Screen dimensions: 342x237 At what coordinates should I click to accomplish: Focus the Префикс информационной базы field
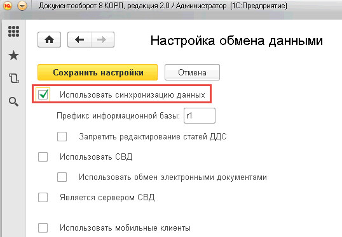point(200,116)
